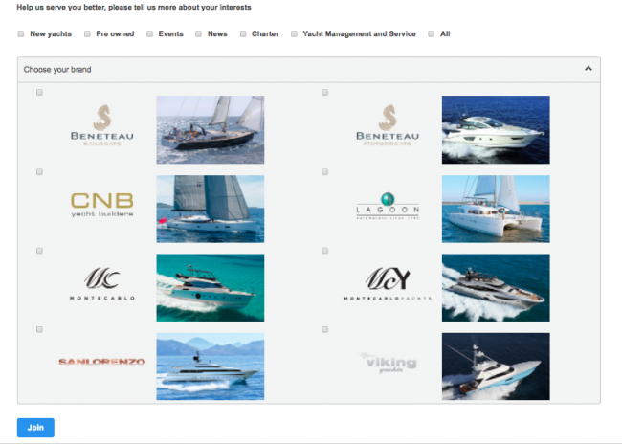Enable the Charter interest checkbox
This screenshot has width=622, height=444.
tap(243, 34)
